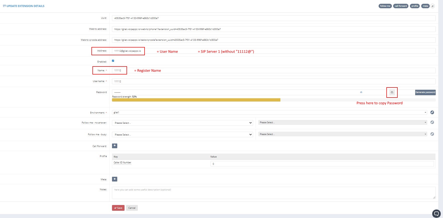Add a Meta entry with plus icon
Image resolution: width=443 pixels, height=218 pixels.
[x=115, y=179]
